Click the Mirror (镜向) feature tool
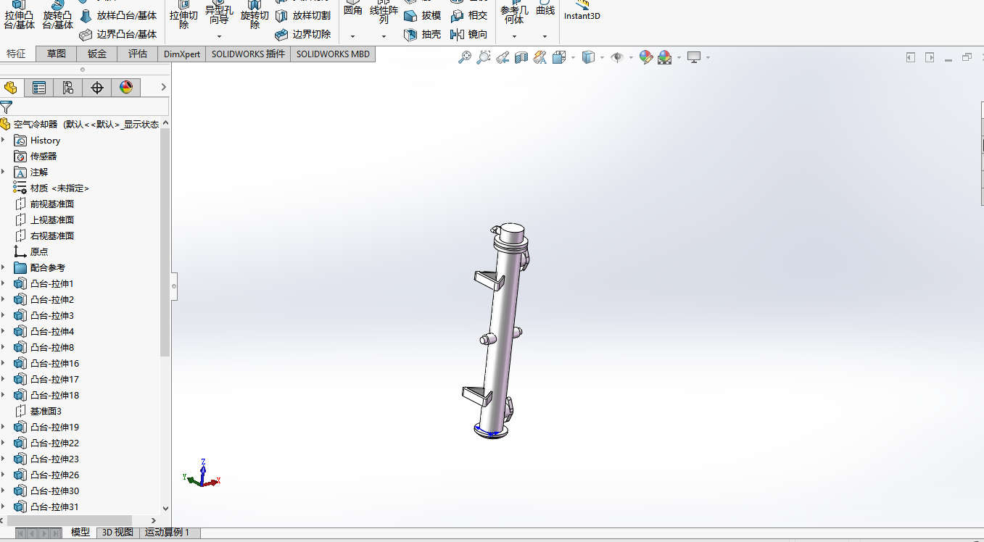 (468, 34)
